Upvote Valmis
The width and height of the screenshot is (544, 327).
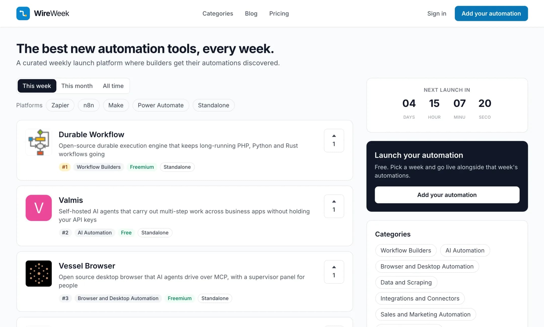click(x=334, y=206)
